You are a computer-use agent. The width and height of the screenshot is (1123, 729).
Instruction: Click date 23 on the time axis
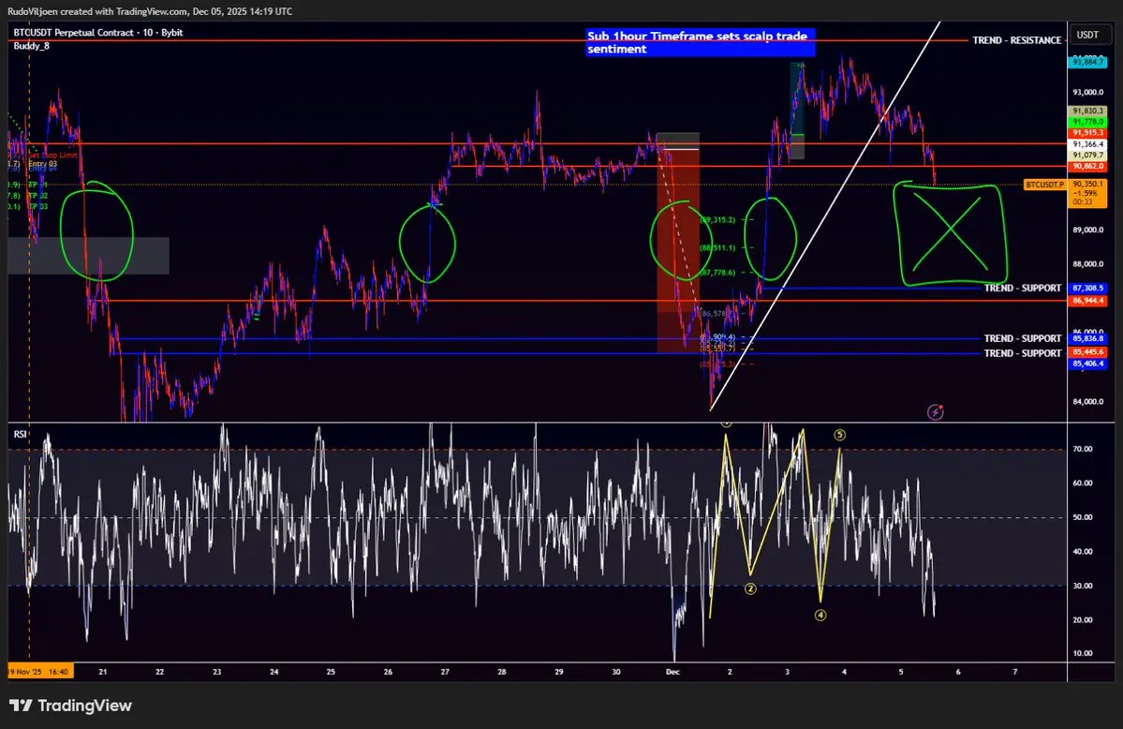tap(217, 673)
